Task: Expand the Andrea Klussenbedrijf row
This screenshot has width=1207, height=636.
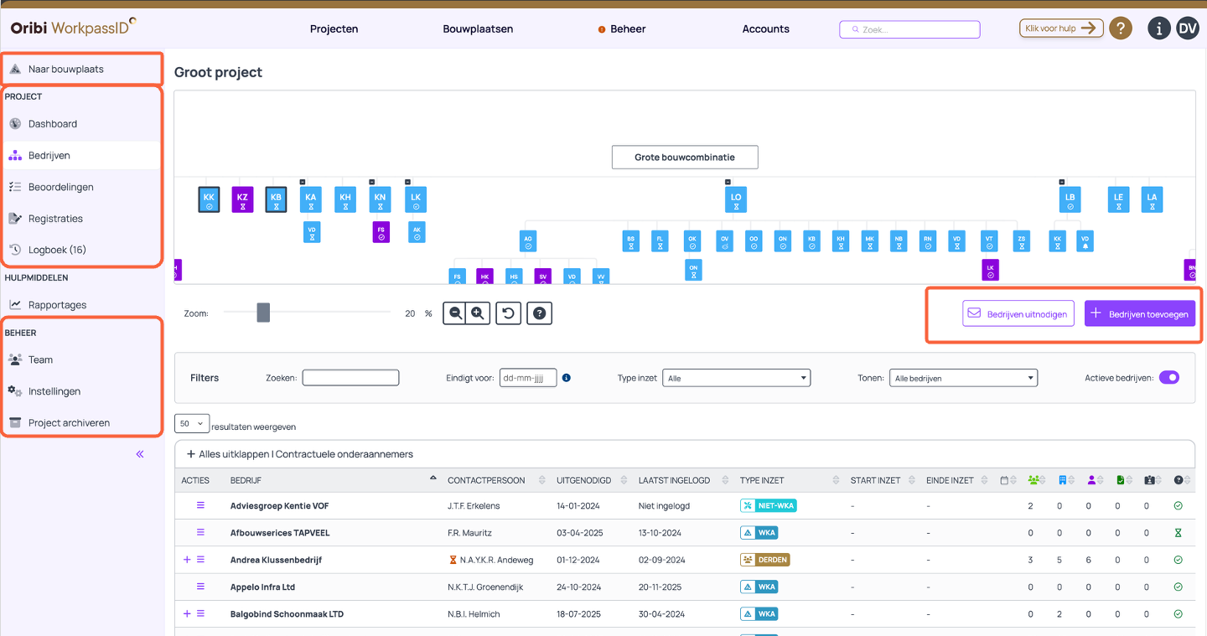Action: point(187,560)
